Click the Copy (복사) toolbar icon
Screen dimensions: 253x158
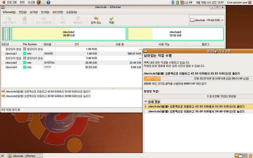[x=63, y=19]
